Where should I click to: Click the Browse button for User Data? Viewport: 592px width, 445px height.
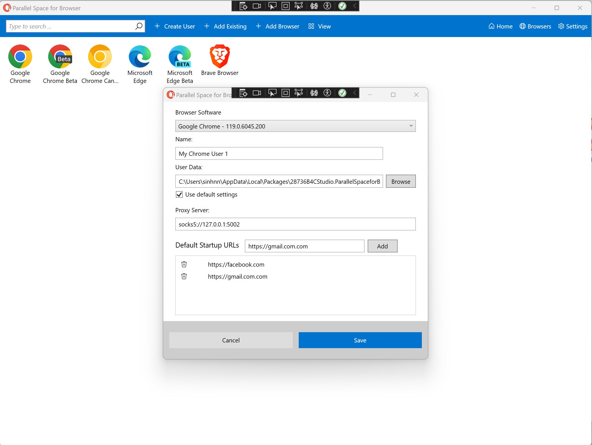(400, 181)
